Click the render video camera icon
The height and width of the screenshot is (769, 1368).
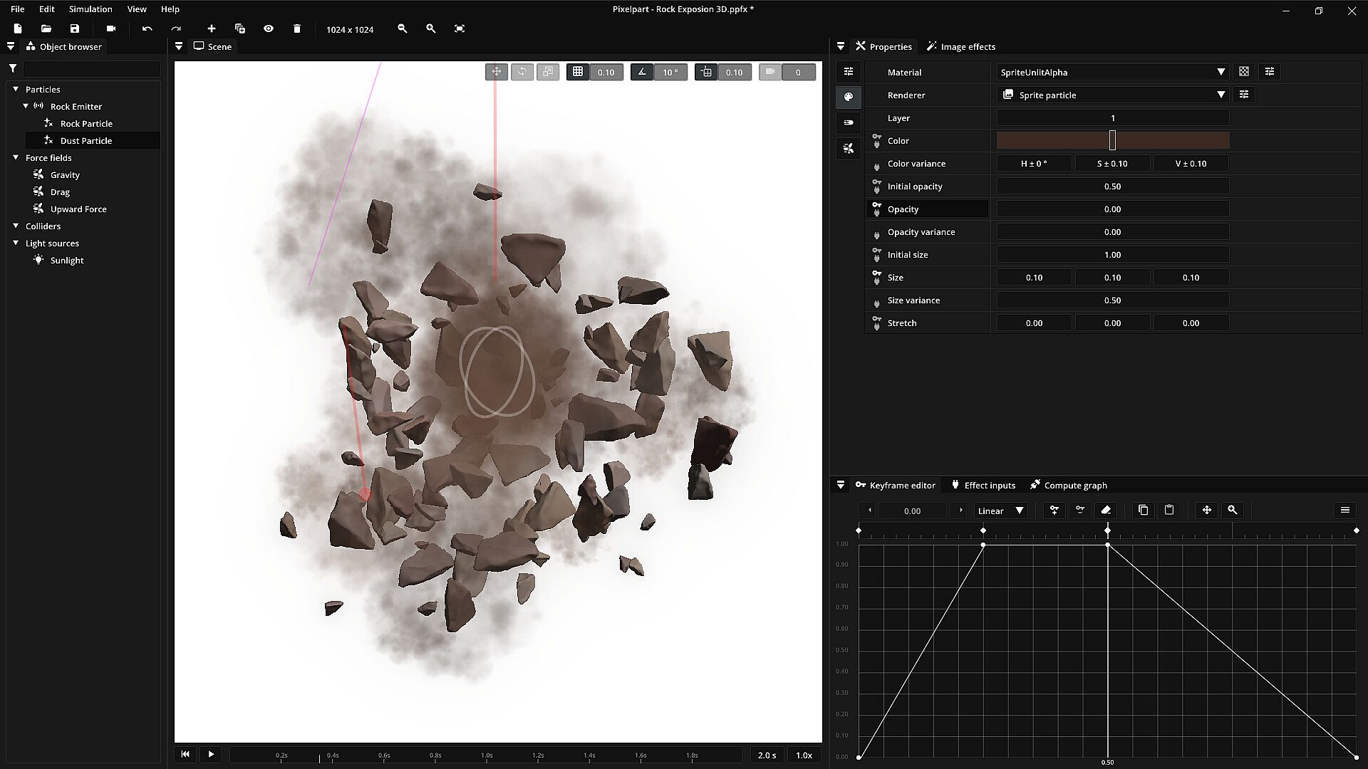[x=110, y=28]
